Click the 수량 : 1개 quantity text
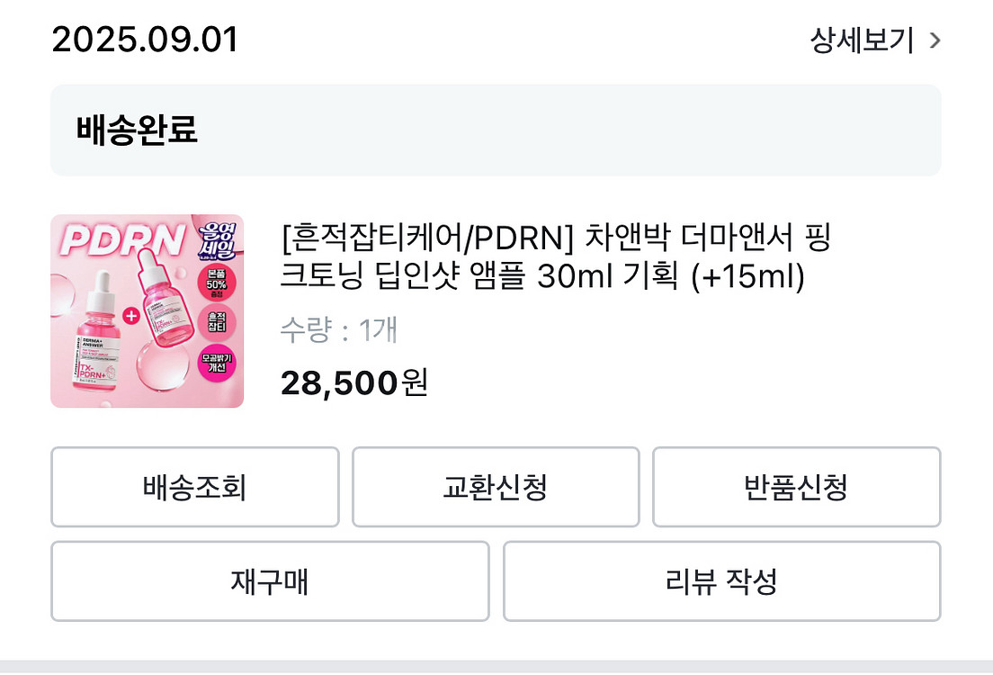Screen dimensions: 993x675 (x=338, y=331)
